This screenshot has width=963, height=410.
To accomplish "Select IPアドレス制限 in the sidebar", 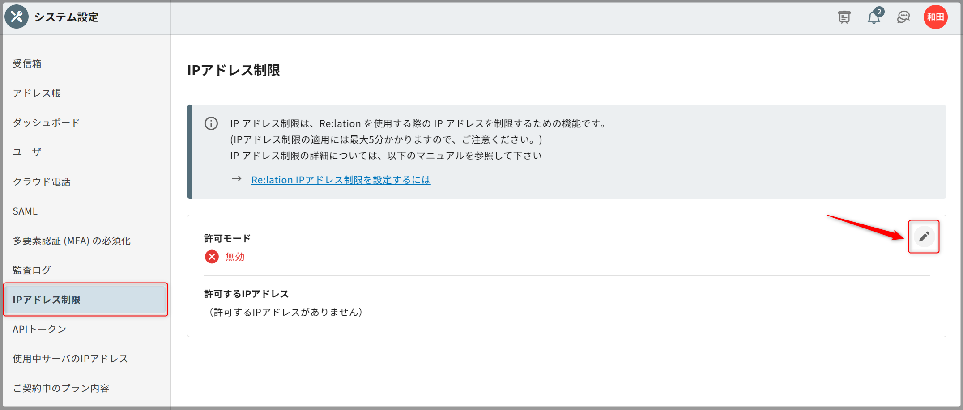I will (47, 300).
